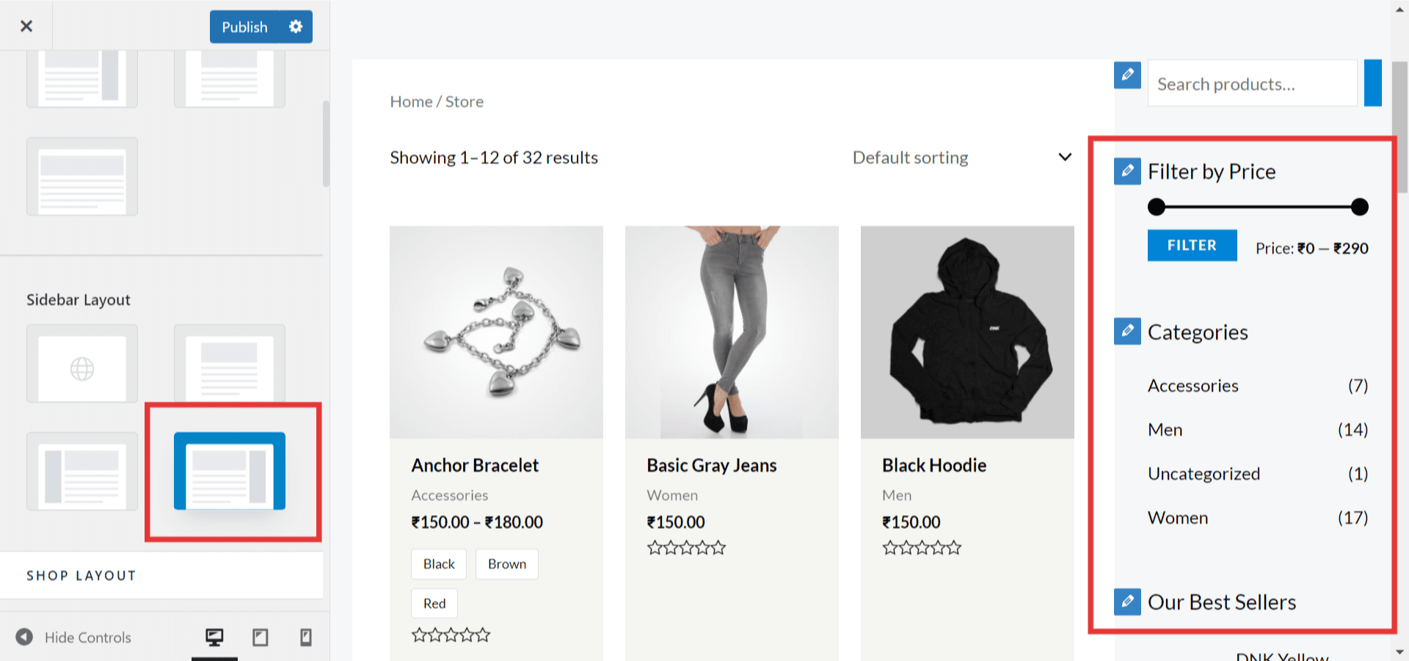Open publish settings gear icon
Screen dimensions: 1409x661
coord(296,27)
